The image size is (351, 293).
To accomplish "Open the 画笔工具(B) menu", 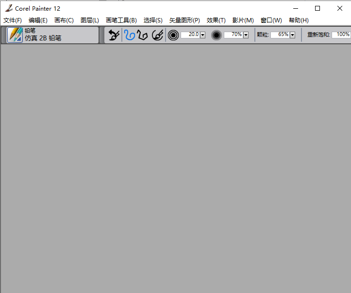I will click(121, 20).
